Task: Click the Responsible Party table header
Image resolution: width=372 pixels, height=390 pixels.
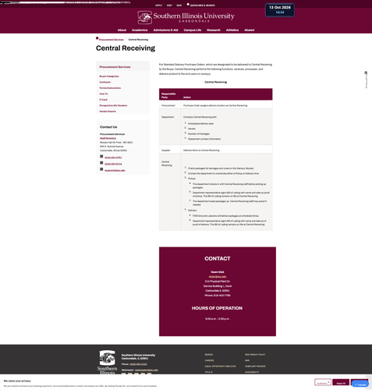Action: 170,94
